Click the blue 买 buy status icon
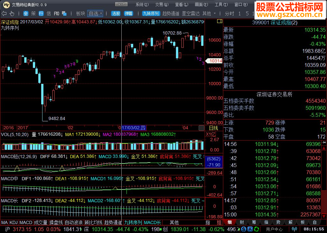This screenshot has width=327, height=233. [x=250, y=229]
